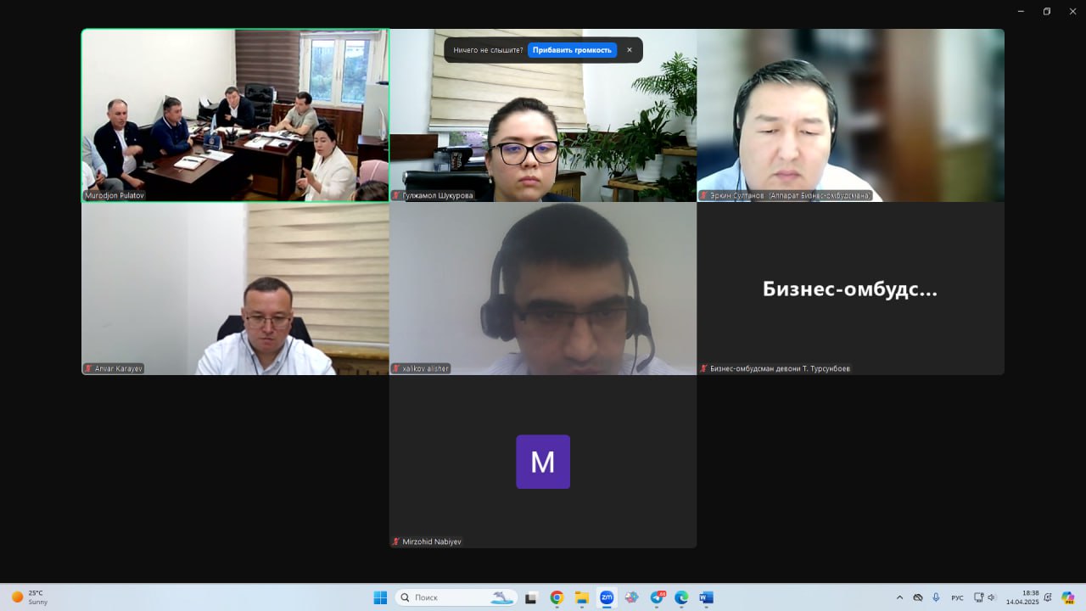The height and width of the screenshot is (611, 1086).
Task: Open Zoom from the taskbar
Action: coord(607,597)
